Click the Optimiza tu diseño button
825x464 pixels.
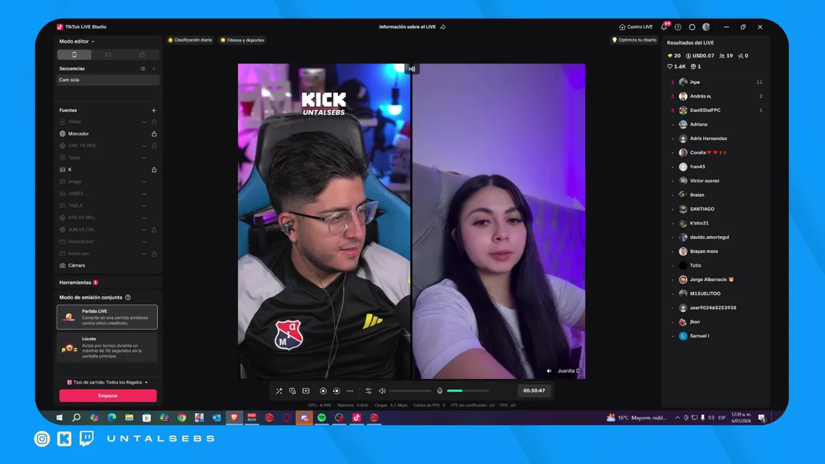[634, 40]
